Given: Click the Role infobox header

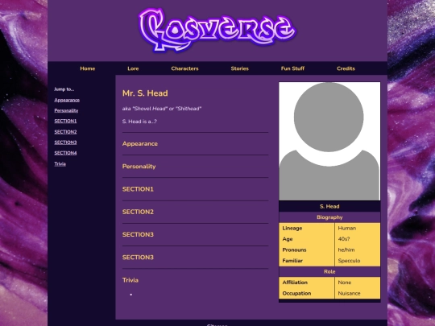Looking at the screenshot, I should (x=329, y=271).
